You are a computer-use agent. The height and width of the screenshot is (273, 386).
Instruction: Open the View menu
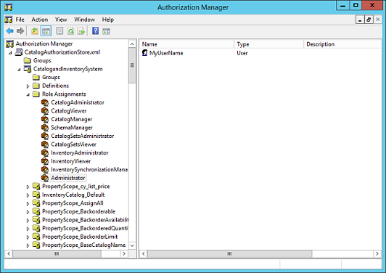[61, 20]
